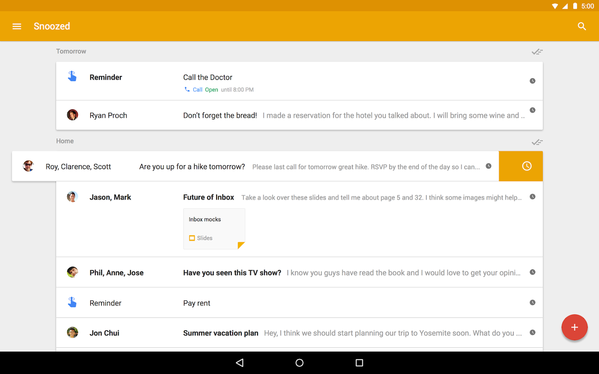599x374 pixels.
Task: Click the status bar clock showing 5:00
Action: click(588, 6)
